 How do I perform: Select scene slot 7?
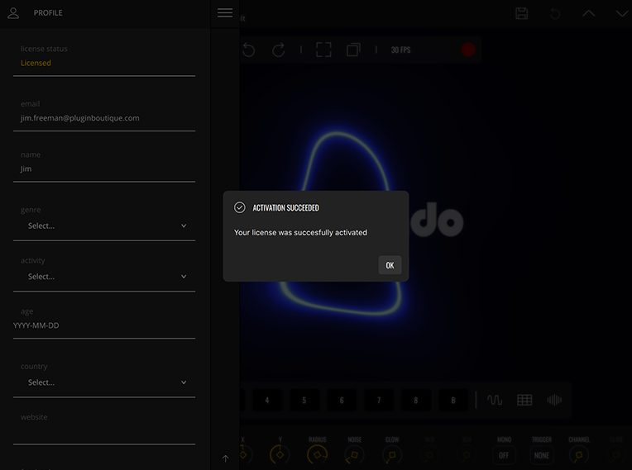tap(379, 401)
